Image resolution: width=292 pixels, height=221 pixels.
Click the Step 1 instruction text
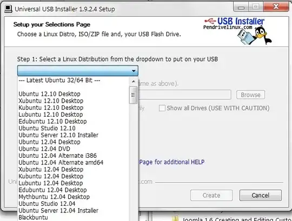point(117,59)
